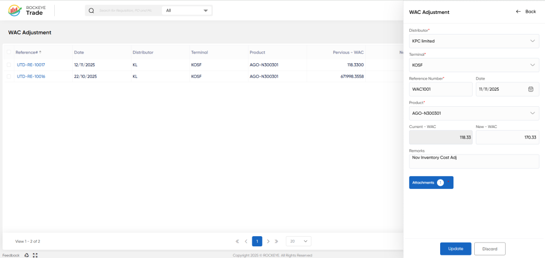Screen dimensions: 545x258
Task: Click the View 1 - 2 of 2 text
Action: tap(28, 241)
